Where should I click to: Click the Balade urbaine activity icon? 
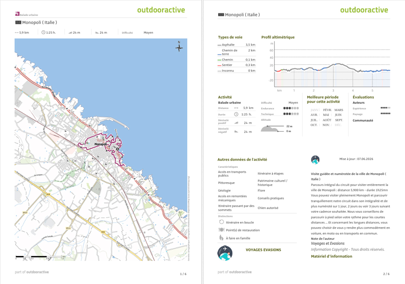17,14
